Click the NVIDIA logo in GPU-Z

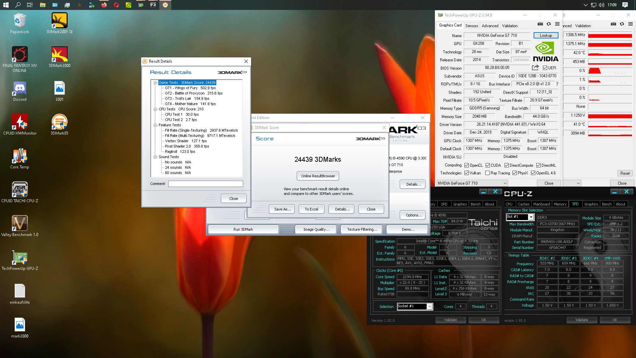pos(546,52)
